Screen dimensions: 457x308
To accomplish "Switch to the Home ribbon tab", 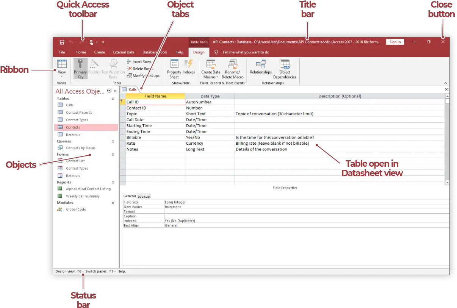I will coord(80,52).
